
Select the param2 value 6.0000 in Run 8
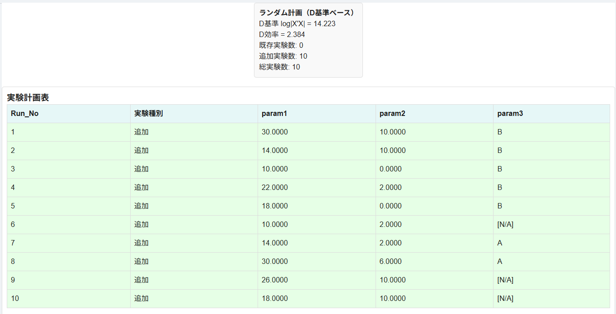pos(390,262)
